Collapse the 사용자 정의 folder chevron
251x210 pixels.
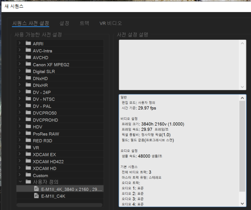click(20, 182)
